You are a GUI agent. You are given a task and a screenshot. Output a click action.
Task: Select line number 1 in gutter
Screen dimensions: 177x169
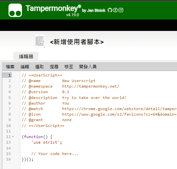click(x=9, y=75)
